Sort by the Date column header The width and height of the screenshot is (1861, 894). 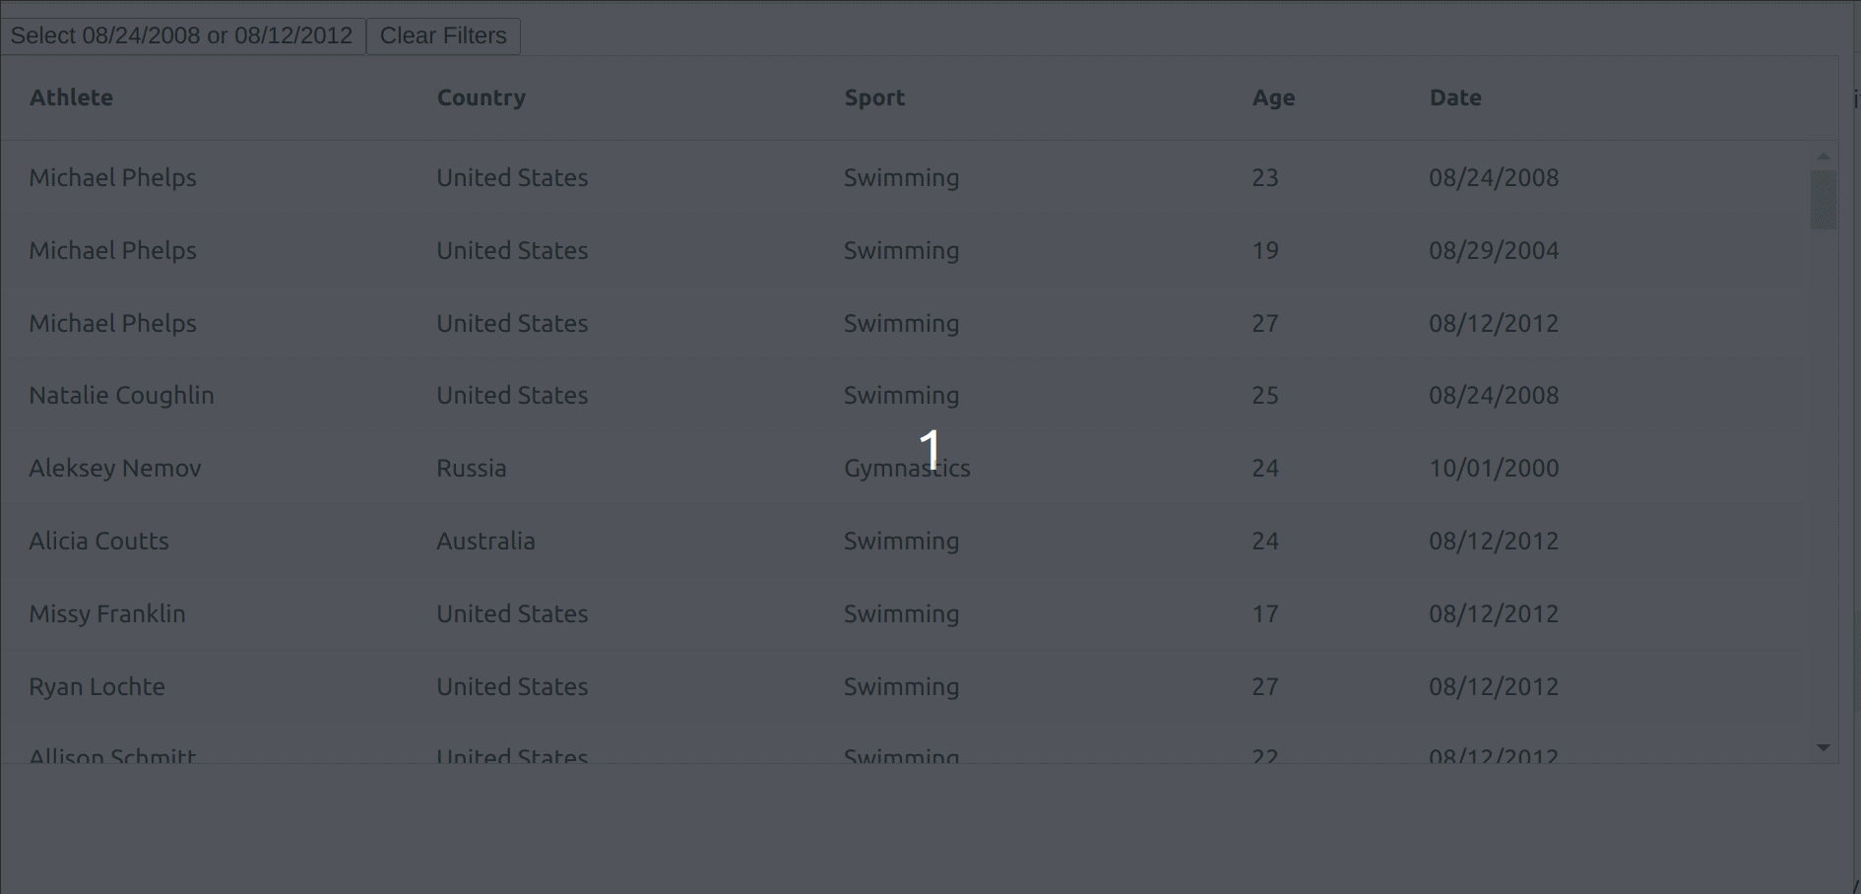1454,97
